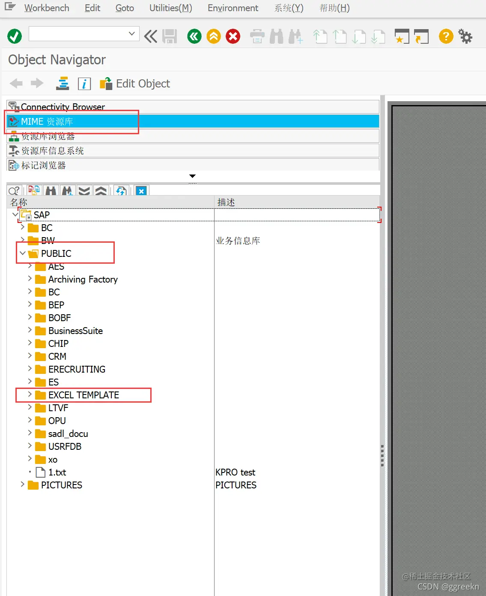Collapse the PUBLIC folder node
Image resolution: width=486 pixels, height=596 pixels.
click(x=22, y=253)
